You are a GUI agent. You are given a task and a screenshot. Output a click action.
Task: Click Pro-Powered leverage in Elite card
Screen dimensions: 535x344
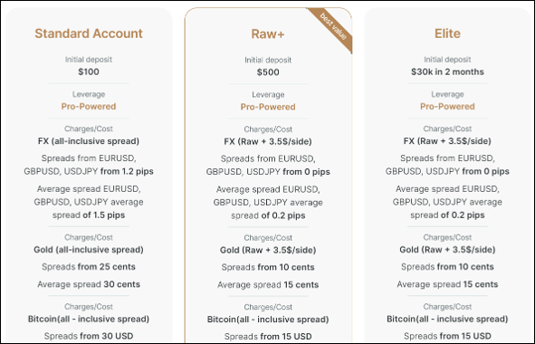click(x=447, y=107)
